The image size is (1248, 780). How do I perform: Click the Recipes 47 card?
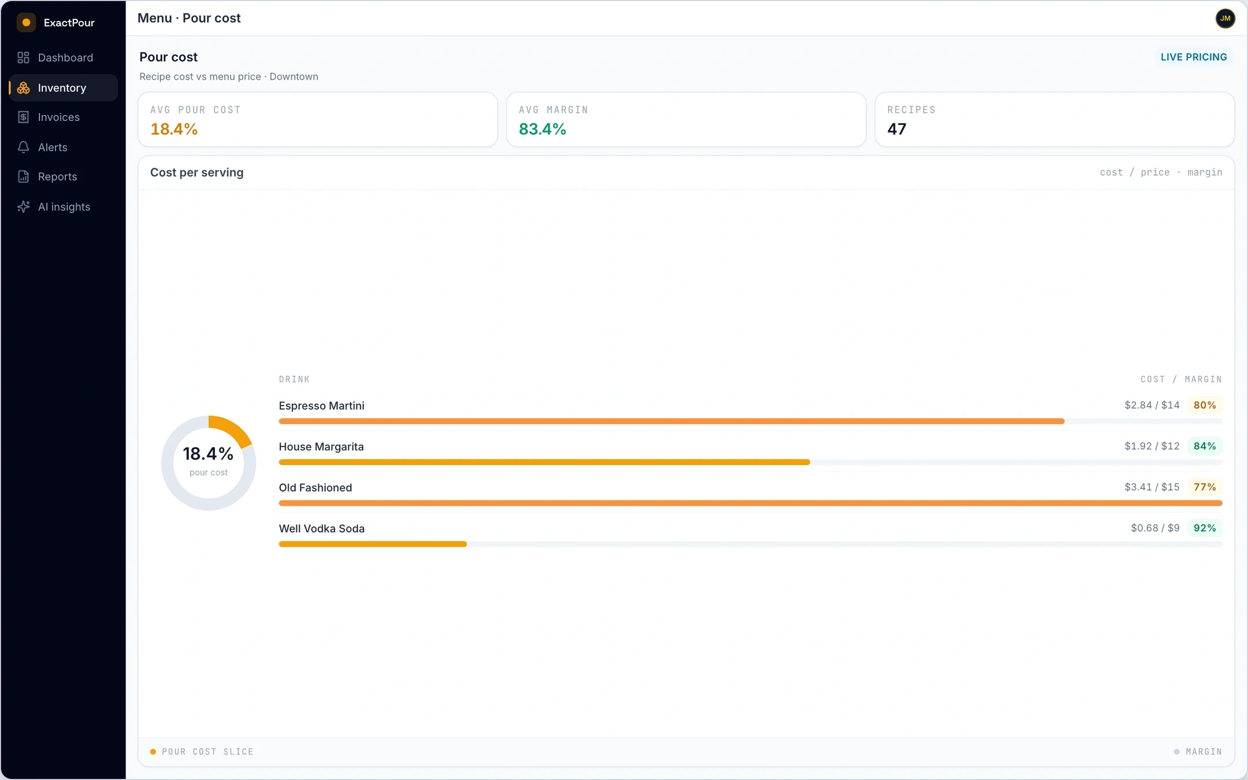pos(1055,120)
